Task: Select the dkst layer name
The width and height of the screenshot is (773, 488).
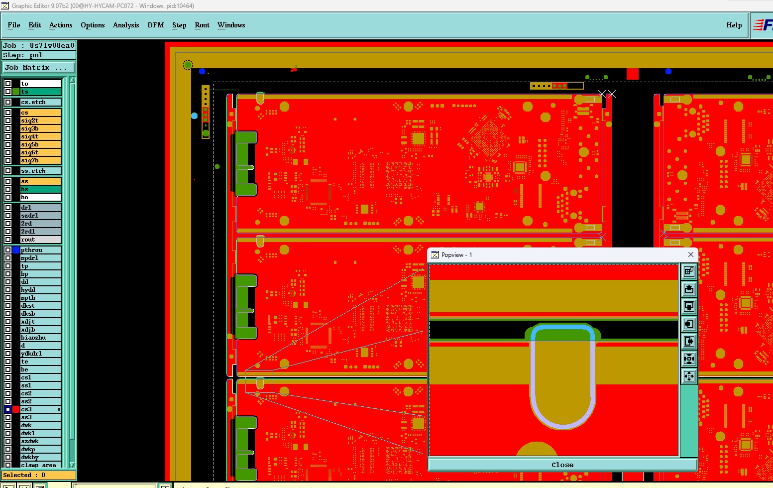Action: (41, 306)
